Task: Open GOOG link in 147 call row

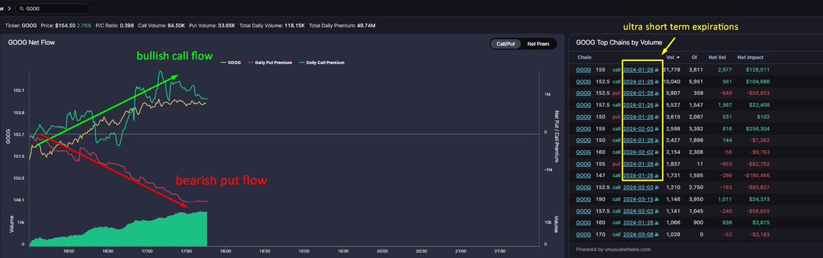Action: click(583, 175)
